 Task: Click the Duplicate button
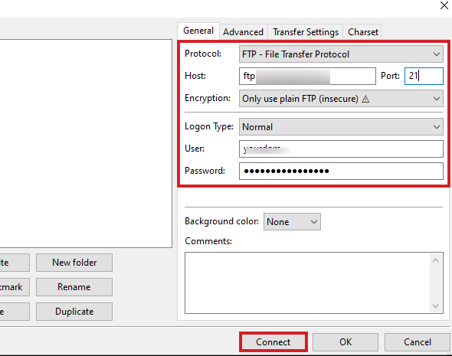(74, 312)
